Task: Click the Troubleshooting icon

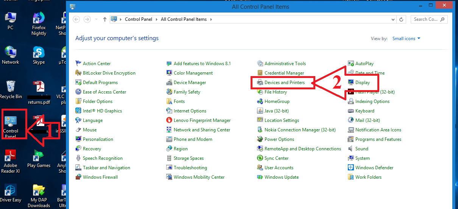Action: tap(169, 168)
